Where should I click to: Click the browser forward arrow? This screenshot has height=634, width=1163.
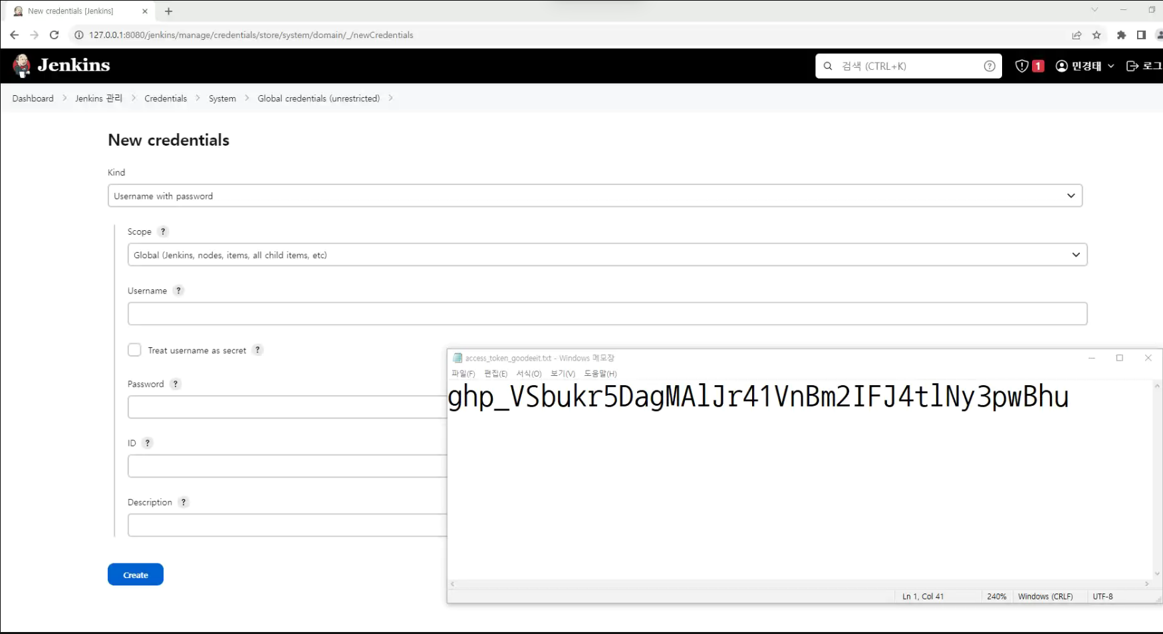click(34, 35)
